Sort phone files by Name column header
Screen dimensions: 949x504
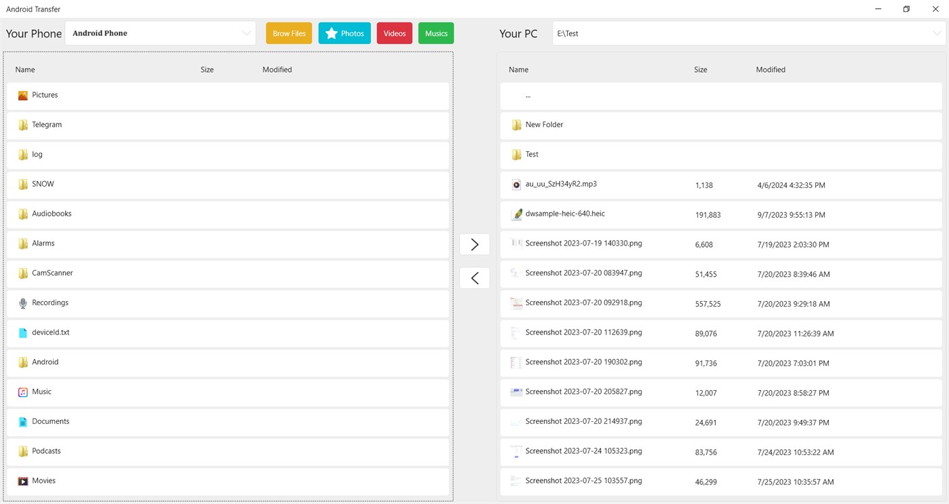point(25,69)
